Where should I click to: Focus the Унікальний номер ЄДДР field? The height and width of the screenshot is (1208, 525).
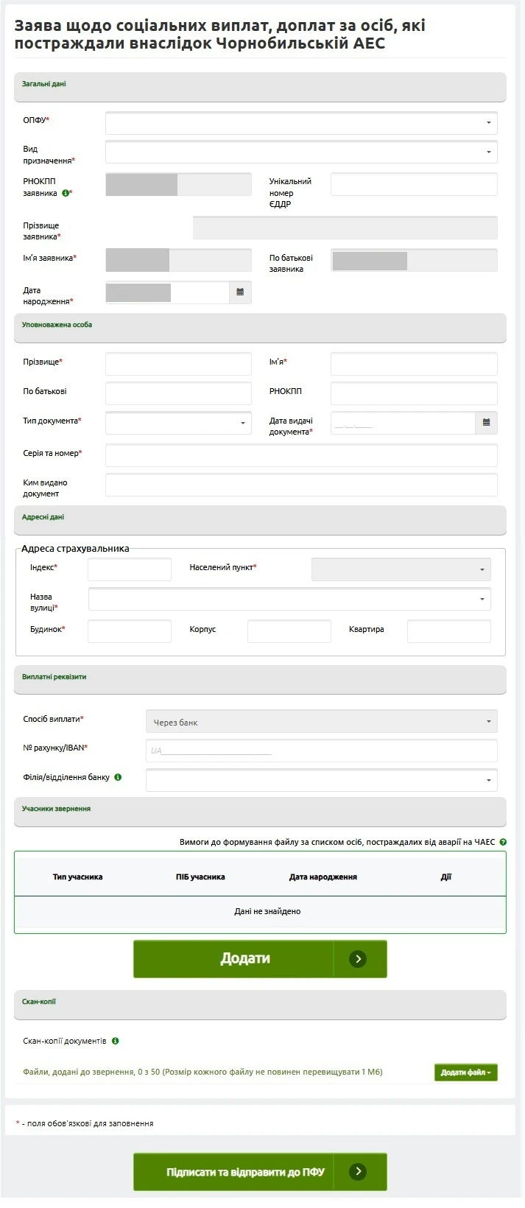pos(414,185)
